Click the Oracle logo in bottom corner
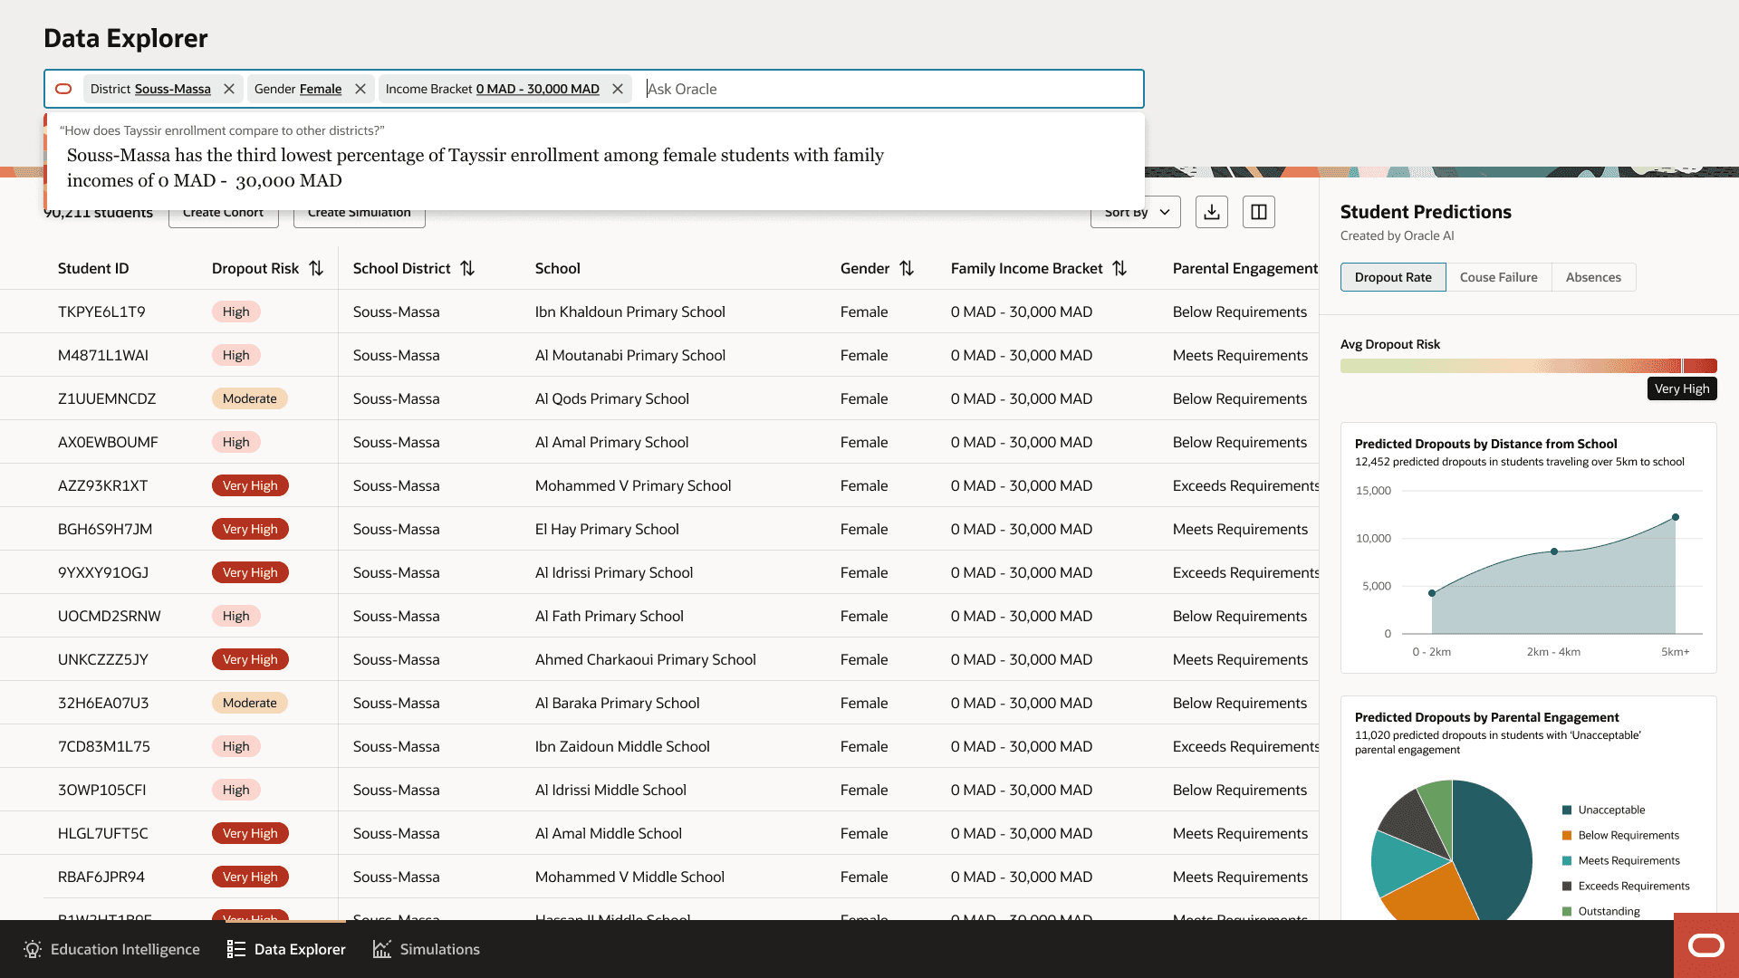Image resolution: width=1739 pixels, height=978 pixels. tap(1706, 946)
